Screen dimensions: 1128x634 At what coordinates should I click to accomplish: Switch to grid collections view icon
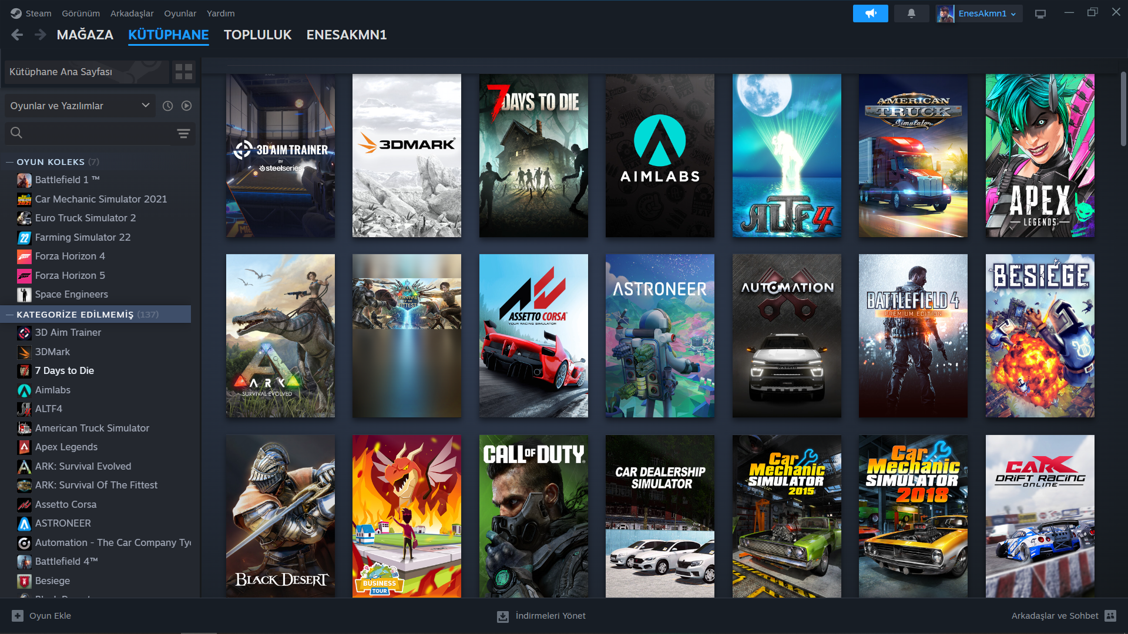pyautogui.click(x=184, y=72)
